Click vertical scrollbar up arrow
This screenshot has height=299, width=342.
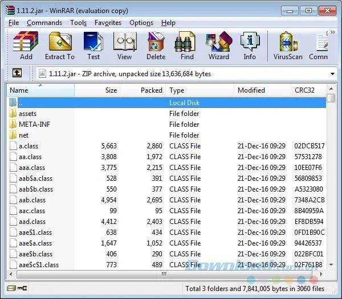(x=331, y=89)
